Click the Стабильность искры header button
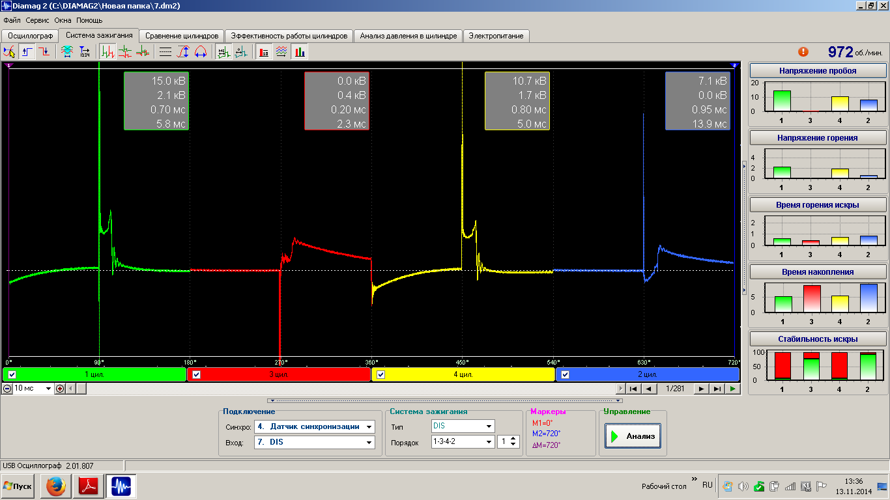Image resolution: width=890 pixels, height=500 pixels. (x=818, y=339)
